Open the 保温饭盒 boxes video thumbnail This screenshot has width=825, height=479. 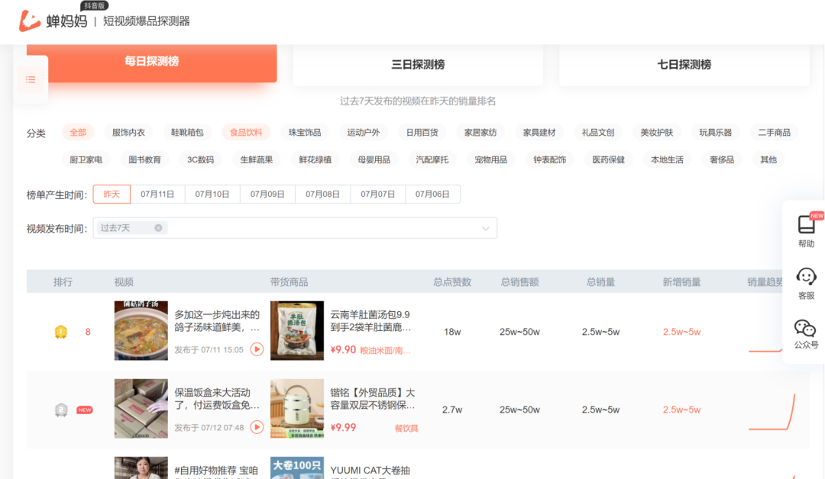(141, 409)
